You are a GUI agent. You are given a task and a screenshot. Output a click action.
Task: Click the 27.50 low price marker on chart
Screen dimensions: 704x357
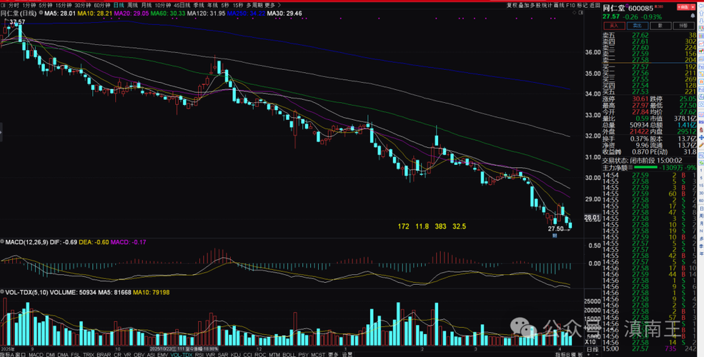tap(555, 228)
